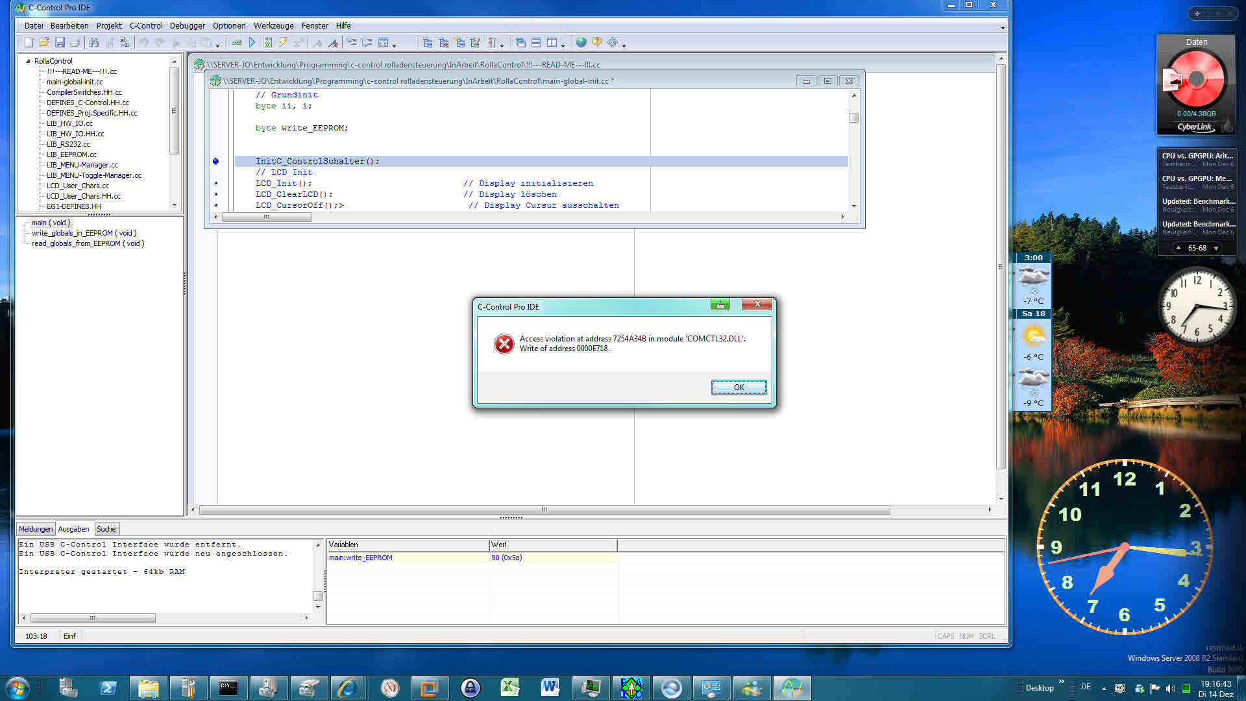Click the cascade windows toolbar icon
Image resolution: width=1246 pixels, height=701 pixels.
(x=520, y=43)
